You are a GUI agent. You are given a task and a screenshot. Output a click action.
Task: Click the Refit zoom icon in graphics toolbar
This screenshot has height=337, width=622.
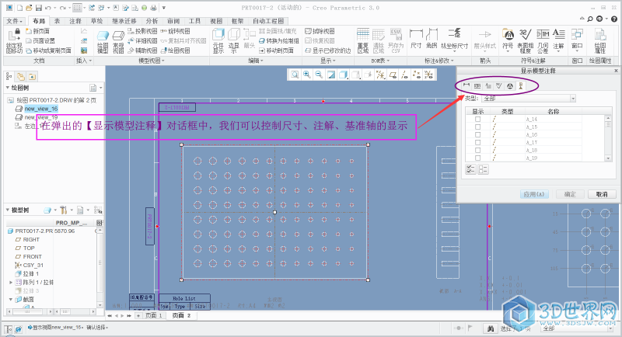click(x=295, y=75)
